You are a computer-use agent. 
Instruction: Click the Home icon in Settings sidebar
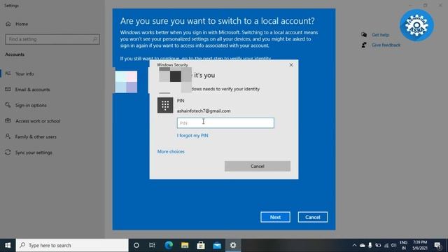click(8, 24)
